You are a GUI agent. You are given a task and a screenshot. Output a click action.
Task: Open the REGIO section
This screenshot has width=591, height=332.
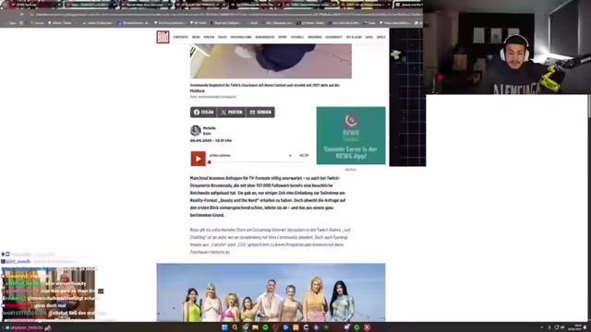[x=223, y=37]
